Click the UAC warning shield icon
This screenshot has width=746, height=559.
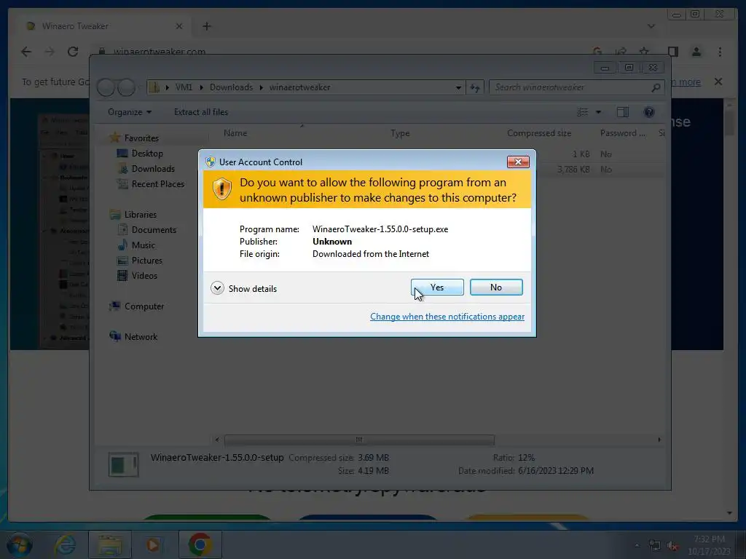pyautogui.click(x=221, y=189)
